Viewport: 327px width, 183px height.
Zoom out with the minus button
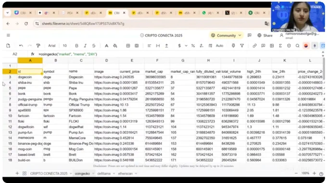[x=296, y=173]
